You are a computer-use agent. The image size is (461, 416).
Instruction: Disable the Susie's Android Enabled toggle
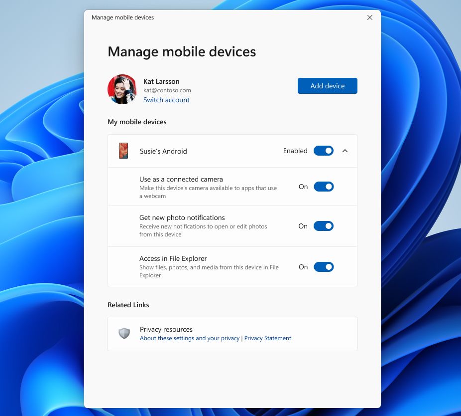[x=324, y=151]
